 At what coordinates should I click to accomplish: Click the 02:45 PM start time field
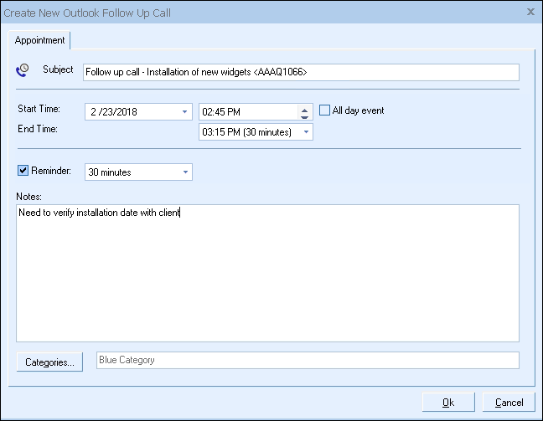click(248, 111)
